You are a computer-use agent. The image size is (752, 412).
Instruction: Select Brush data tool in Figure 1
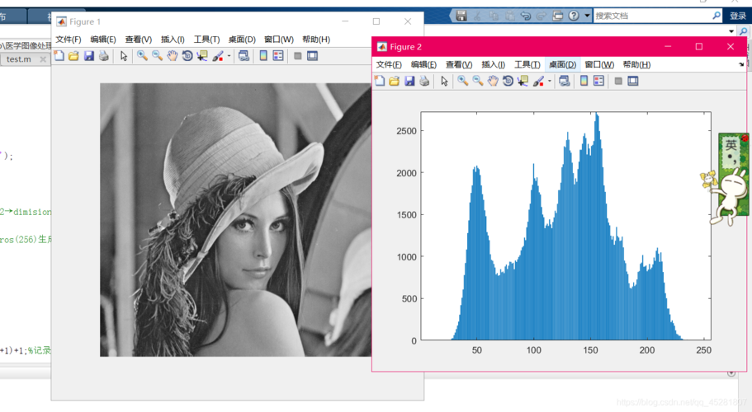(x=218, y=56)
